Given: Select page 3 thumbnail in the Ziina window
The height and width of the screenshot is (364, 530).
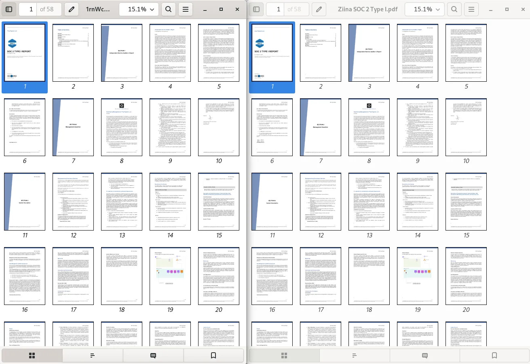Looking at the screenshot, I should [369, 53].
